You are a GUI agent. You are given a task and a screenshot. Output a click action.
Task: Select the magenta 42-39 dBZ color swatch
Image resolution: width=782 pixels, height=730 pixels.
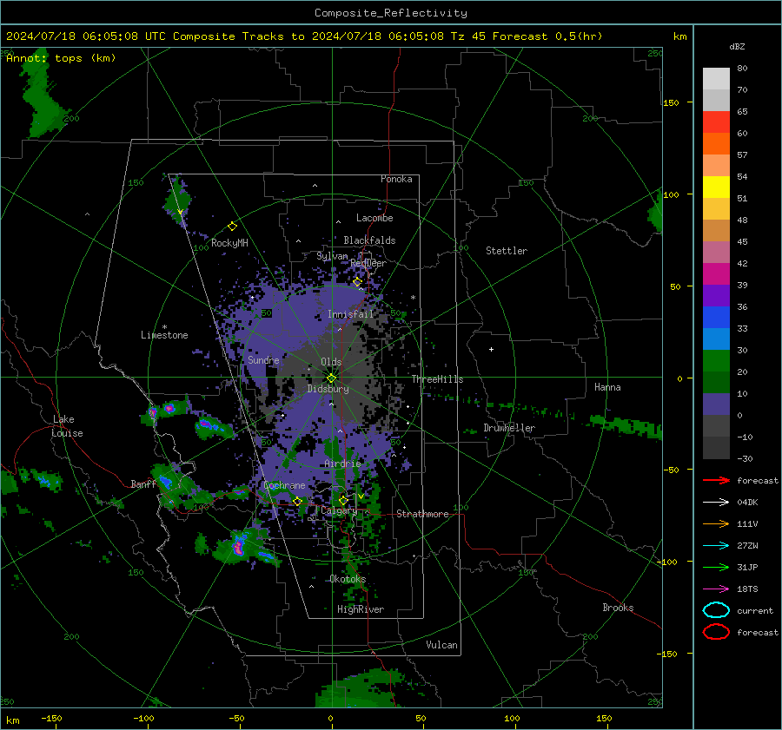click(716, 274)
